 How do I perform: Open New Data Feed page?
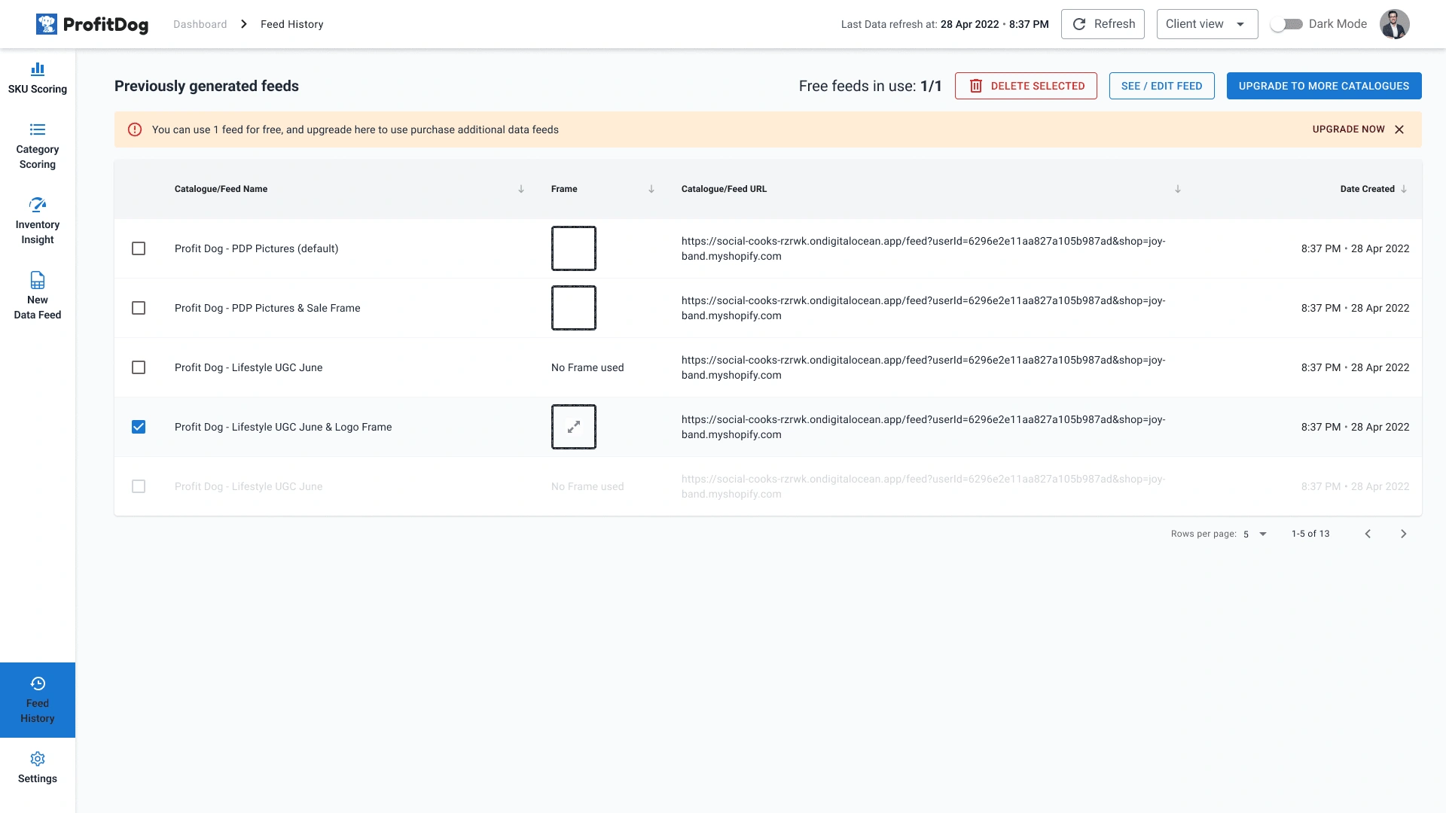click(x=38, y=295)
